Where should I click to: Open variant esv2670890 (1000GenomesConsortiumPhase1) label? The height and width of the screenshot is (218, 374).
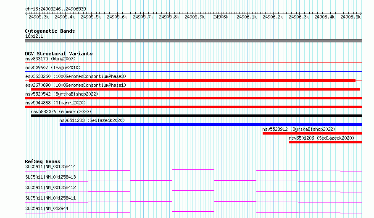(76, 85)
